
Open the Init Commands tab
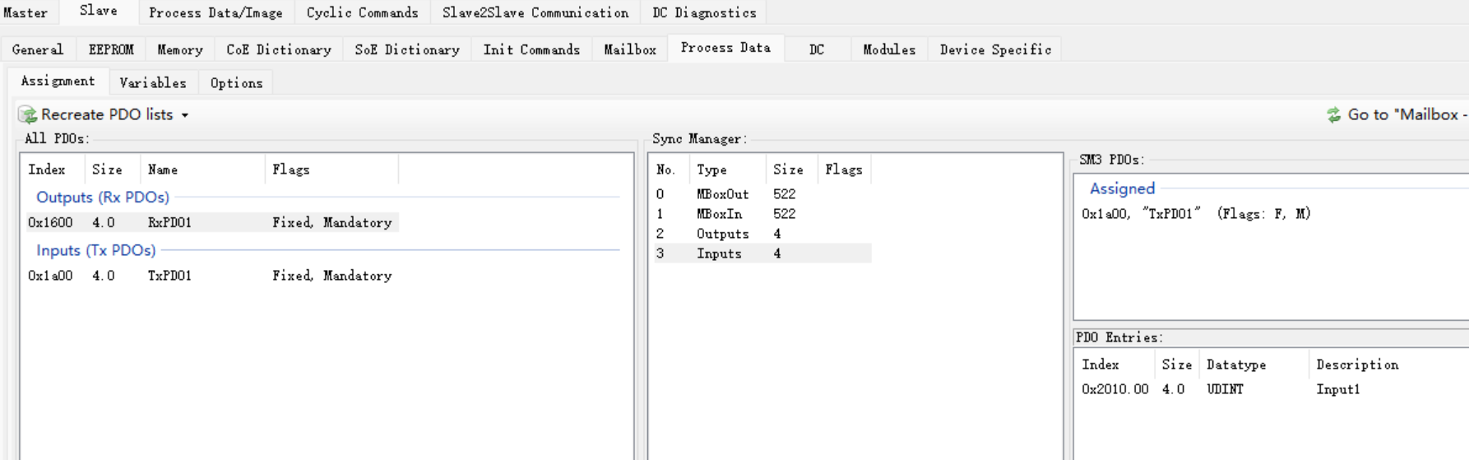click(531, 49)
